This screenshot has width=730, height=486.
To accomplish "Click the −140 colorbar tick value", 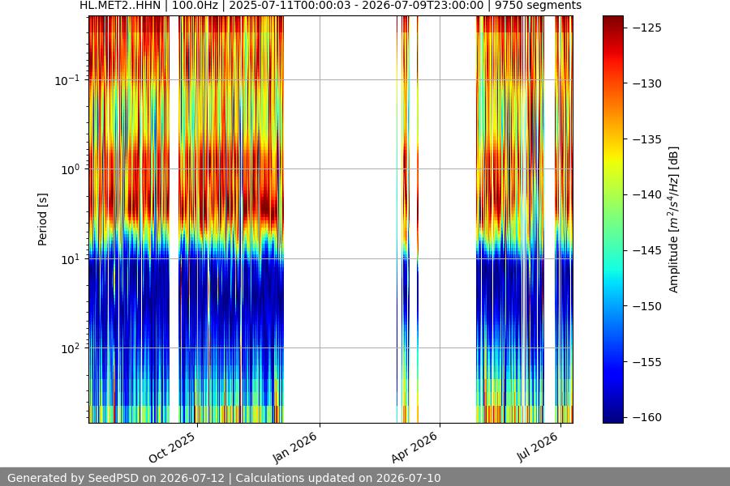I will point(646,195).
